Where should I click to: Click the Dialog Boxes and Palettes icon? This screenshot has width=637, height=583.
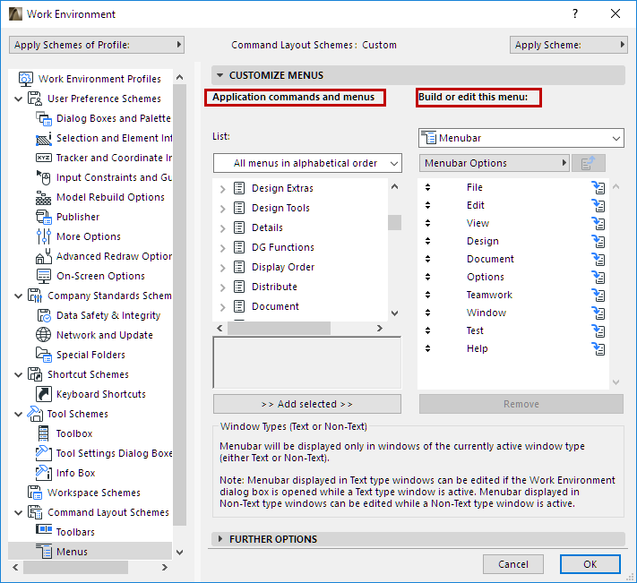point(44,118)
